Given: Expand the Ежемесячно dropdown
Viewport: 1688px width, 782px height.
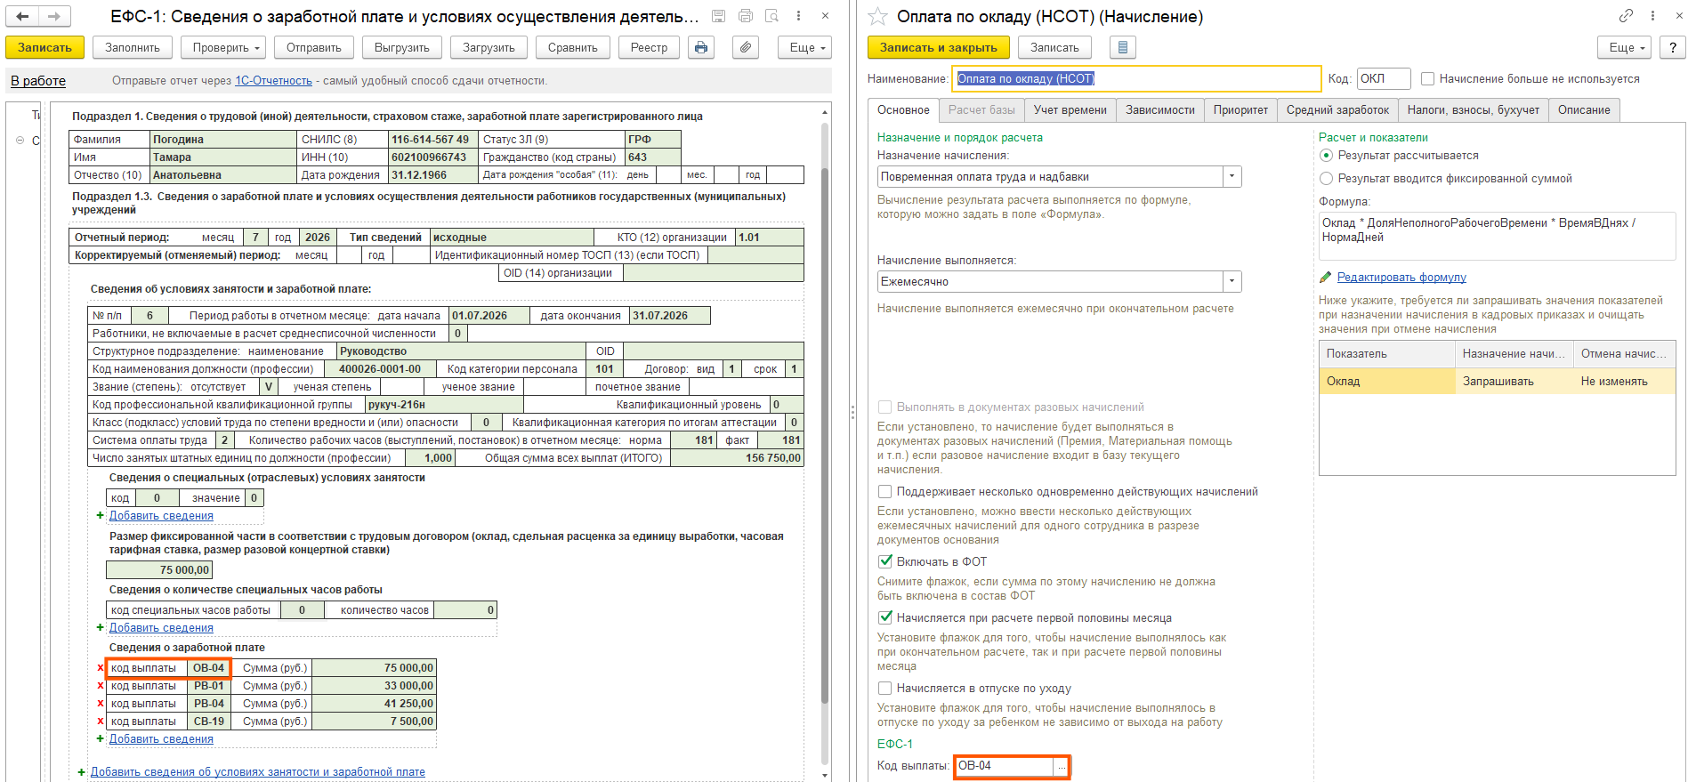Looking at the screenshot, I should pos(1232,282).
